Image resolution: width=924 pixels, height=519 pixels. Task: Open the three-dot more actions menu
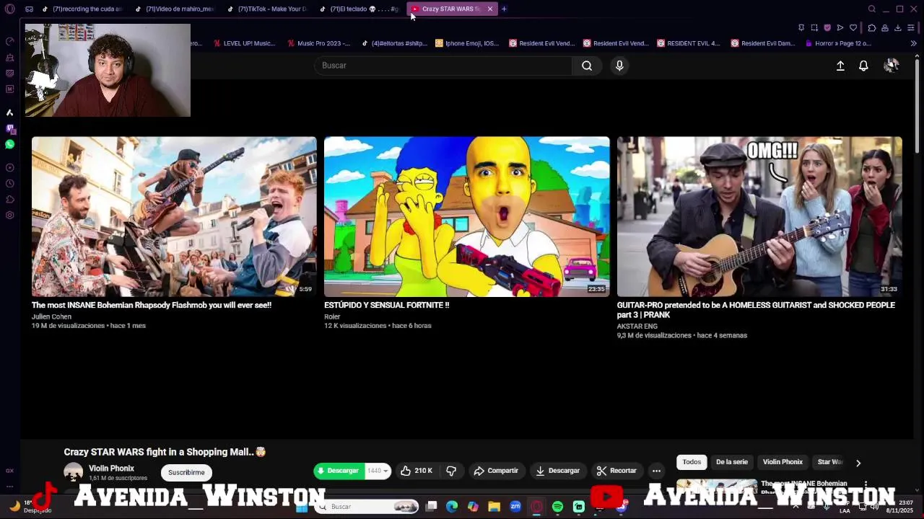pyautogui.click(x=656, y=471)
